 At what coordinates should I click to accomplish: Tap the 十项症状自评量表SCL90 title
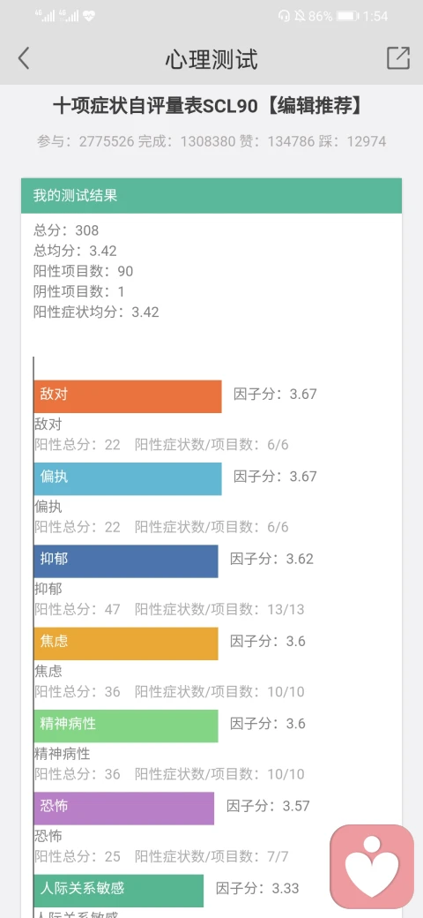pos(155,107)
